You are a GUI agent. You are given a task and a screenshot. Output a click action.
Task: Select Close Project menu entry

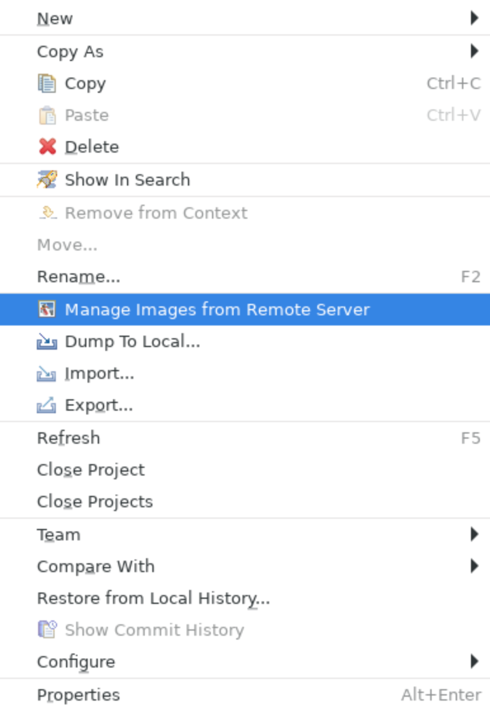pos(245,470)
